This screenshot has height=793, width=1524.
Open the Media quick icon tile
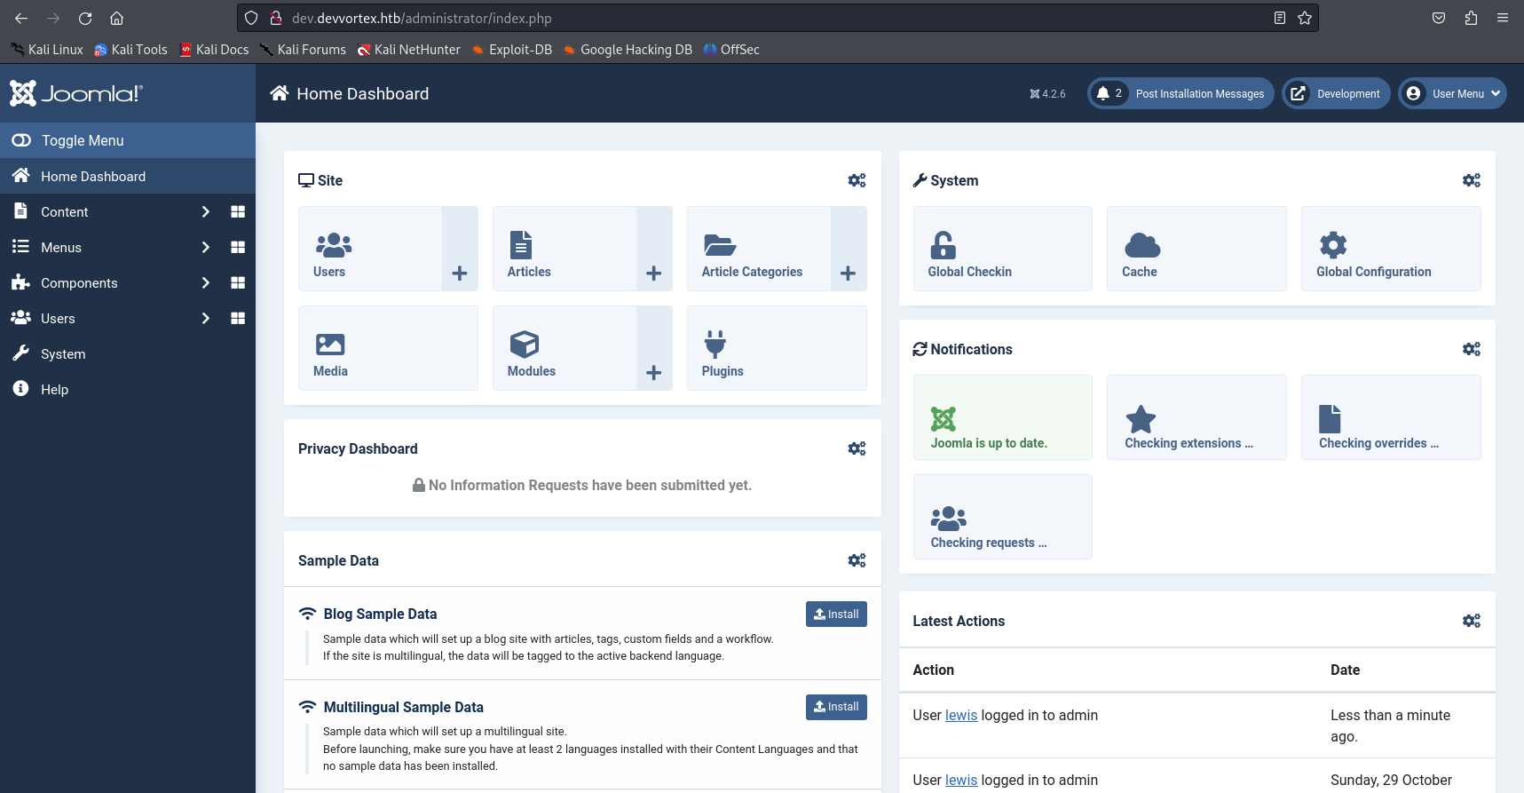(x=388, y=348)
